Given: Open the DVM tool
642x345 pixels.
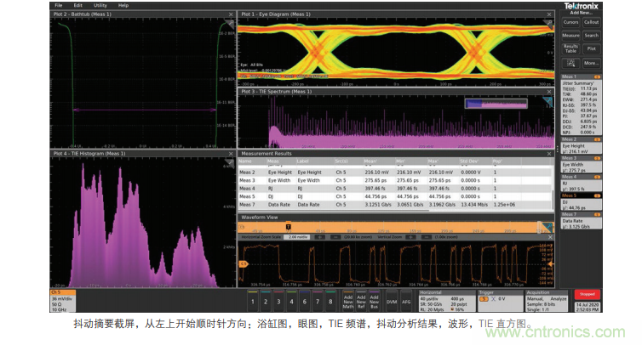Looking at the screenshot, I should coord(392,301).
